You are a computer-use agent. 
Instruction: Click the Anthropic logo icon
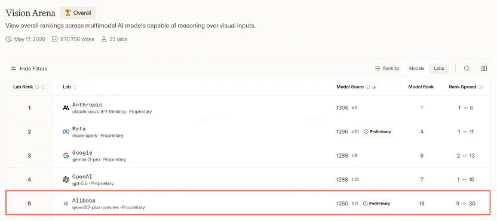coord(66,108)
